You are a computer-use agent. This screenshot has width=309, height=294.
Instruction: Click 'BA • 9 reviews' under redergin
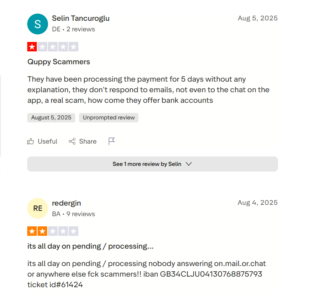coord(73,214)
